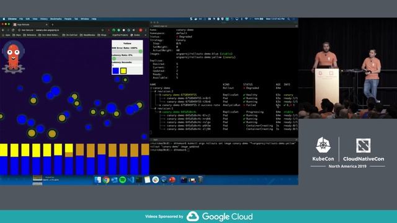397x223 pixels.
Task: Open the terminal app from the Dock
Action: [139, 180]
